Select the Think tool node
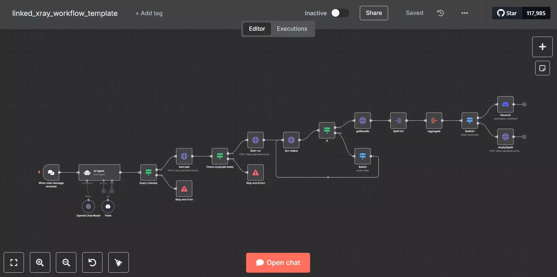557x277 pixels. click(108, 207)
